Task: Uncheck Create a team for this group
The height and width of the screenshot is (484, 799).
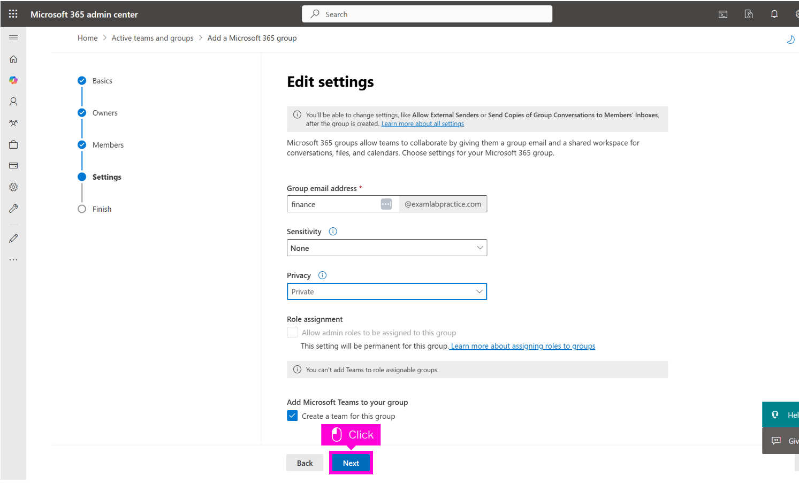Action: pos(292,416)
